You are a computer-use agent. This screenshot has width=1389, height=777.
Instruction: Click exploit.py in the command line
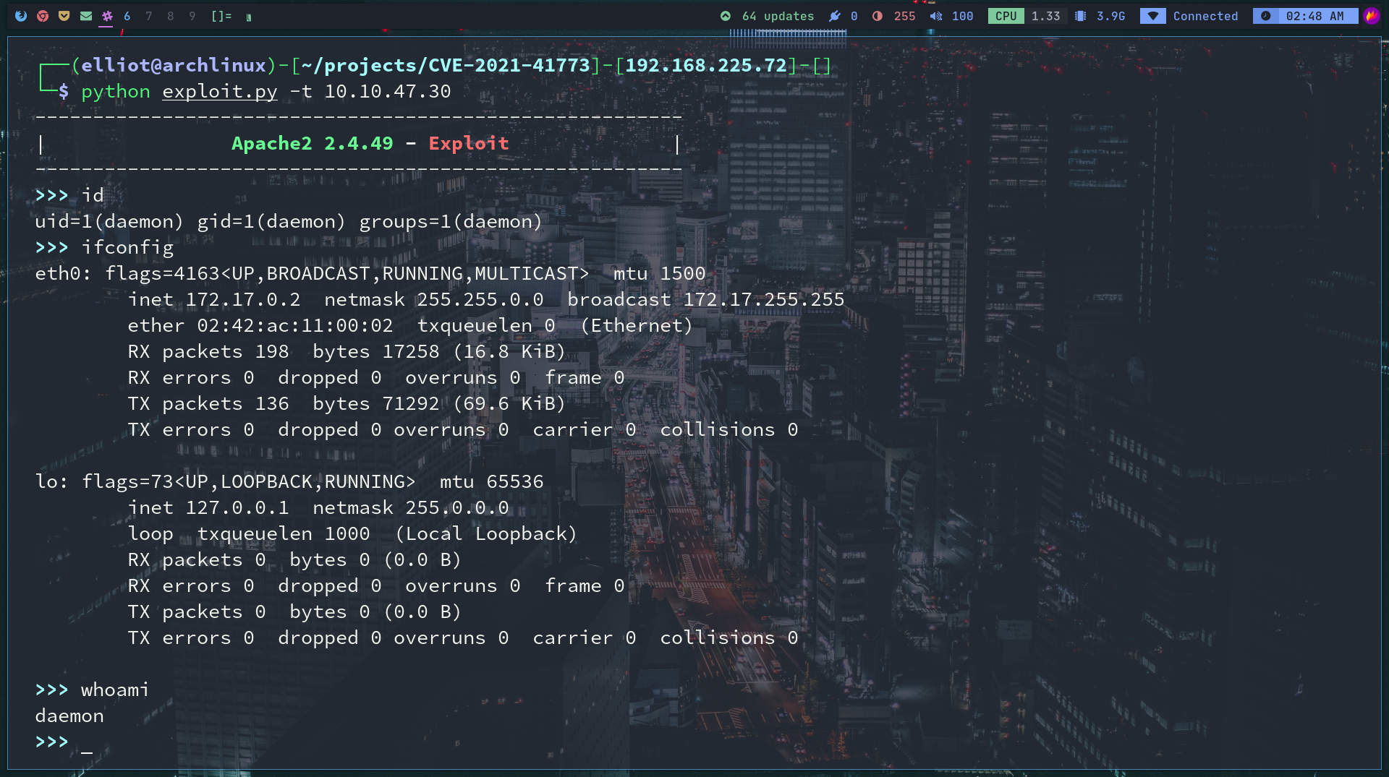[x=220, y=92]
